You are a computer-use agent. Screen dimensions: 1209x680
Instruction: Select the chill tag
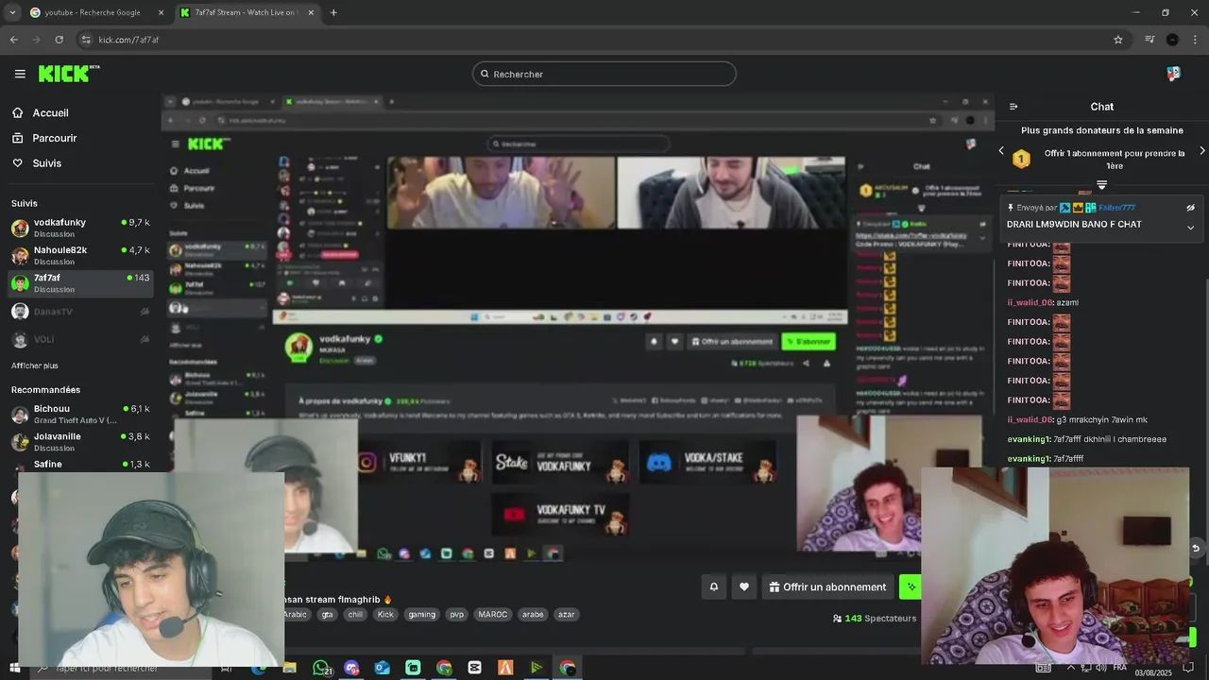pyautogui.click(x=355, y=614)
